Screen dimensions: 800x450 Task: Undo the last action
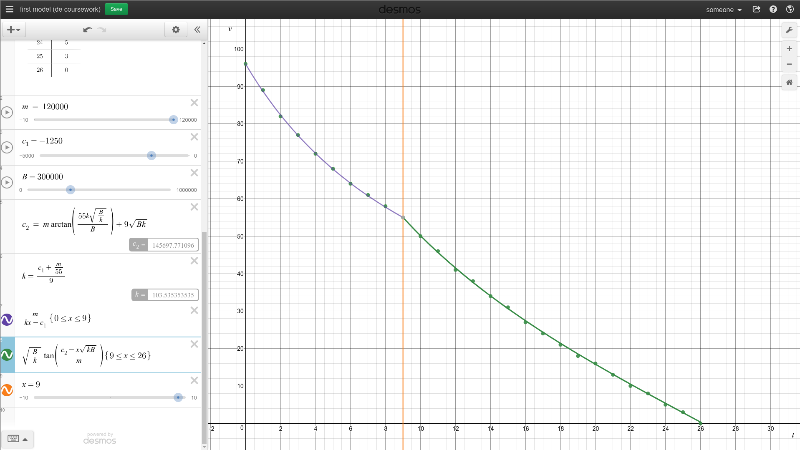(x=87, y=30)
